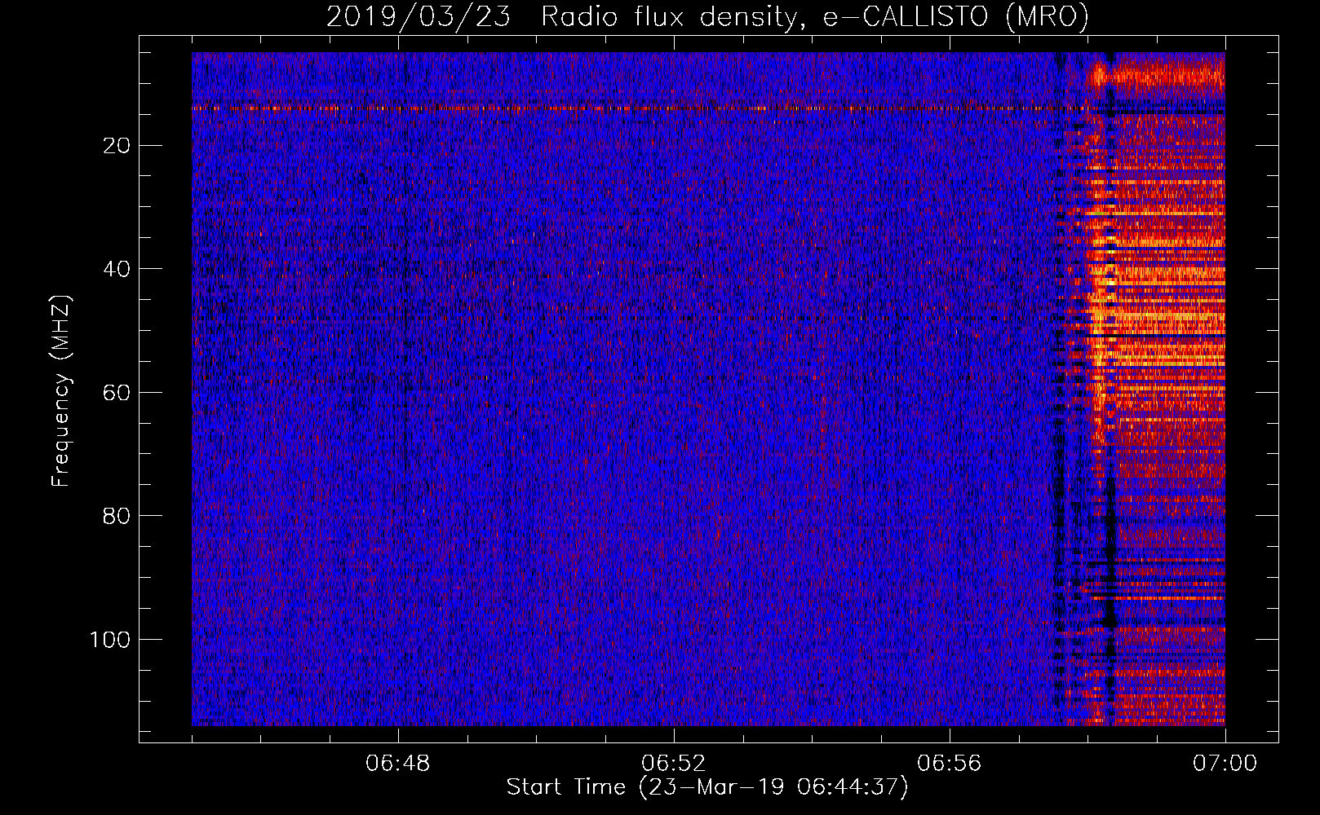Click the plot title "Radio flux density, e-CALLISTO (MRO)"

(815, 17)
